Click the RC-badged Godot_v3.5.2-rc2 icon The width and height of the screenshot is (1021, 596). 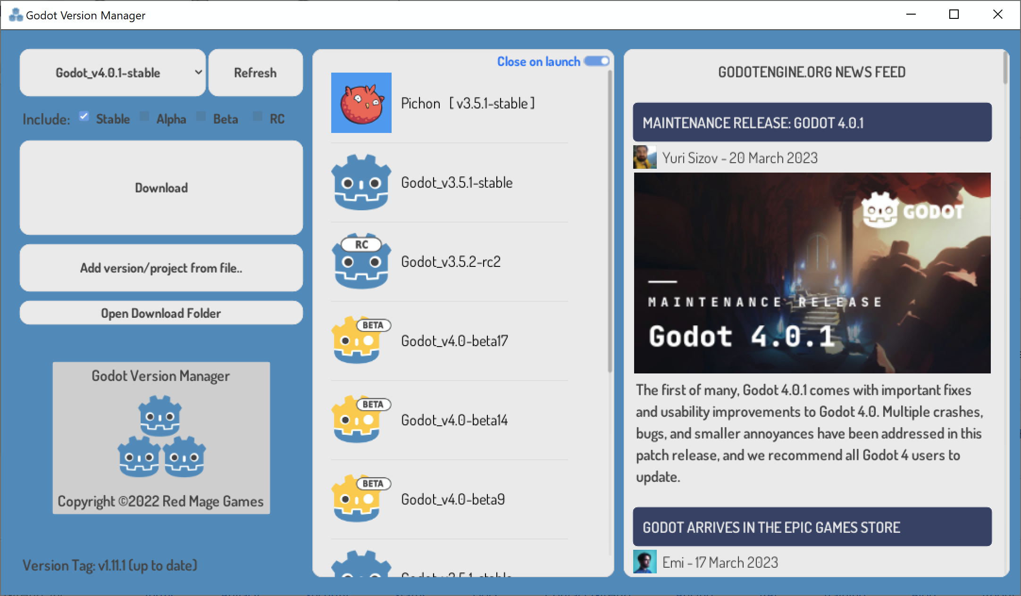point(361,262)
